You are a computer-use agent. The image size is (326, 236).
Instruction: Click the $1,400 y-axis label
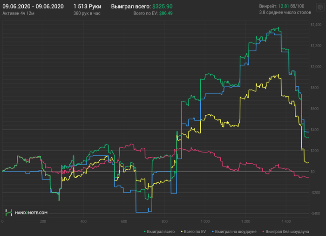pyautogui.click(x=316, y=25)
